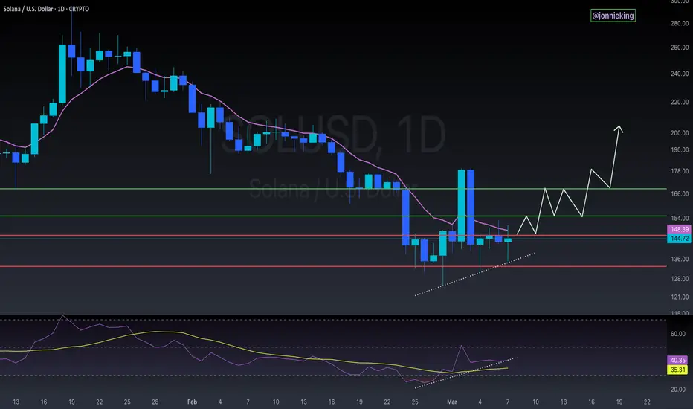Click the Feb label on time axis
This screenshot has height=409, width=693.
pyautogui.click(x=193, y=402)
